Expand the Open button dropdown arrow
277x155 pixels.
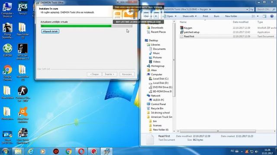pyautogui.click(x=176, y=16)
